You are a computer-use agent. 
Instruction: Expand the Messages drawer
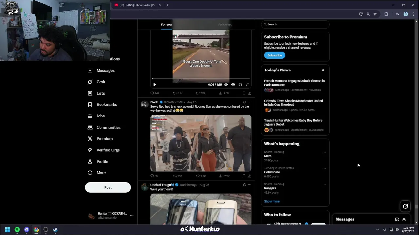404,219
